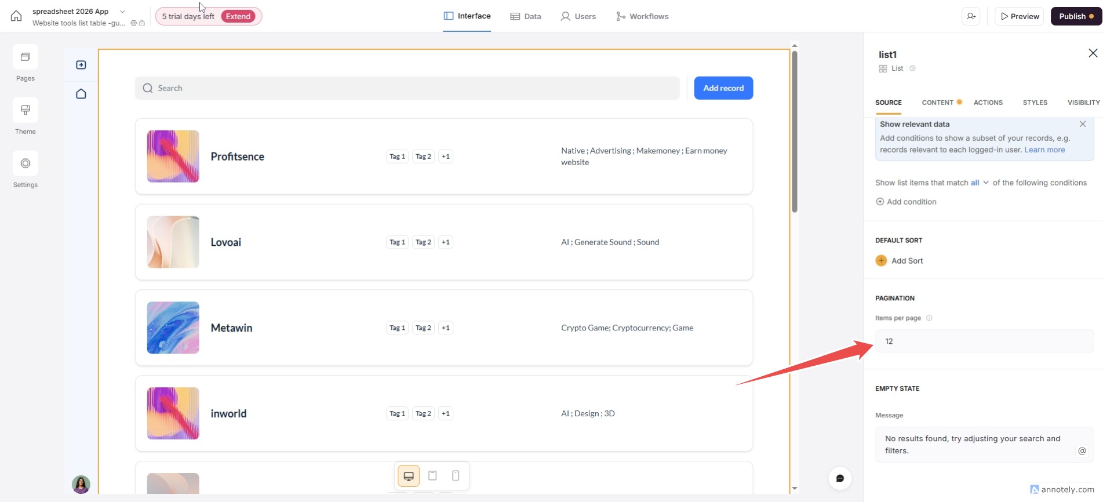Open the STYLES tab in list panel

1035,103
